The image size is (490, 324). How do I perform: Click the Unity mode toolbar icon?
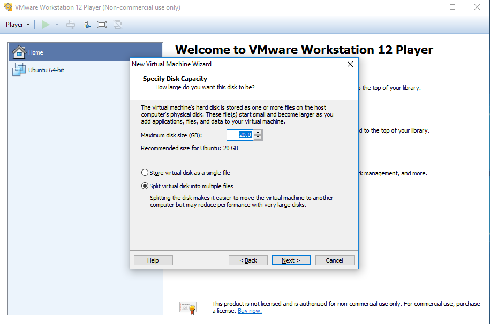(x=118, y=25)
